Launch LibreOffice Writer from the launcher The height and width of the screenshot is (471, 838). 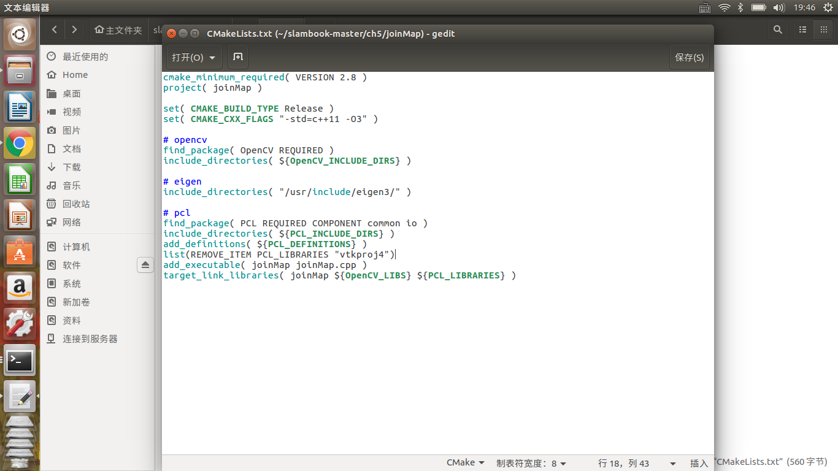pos(20,107)
